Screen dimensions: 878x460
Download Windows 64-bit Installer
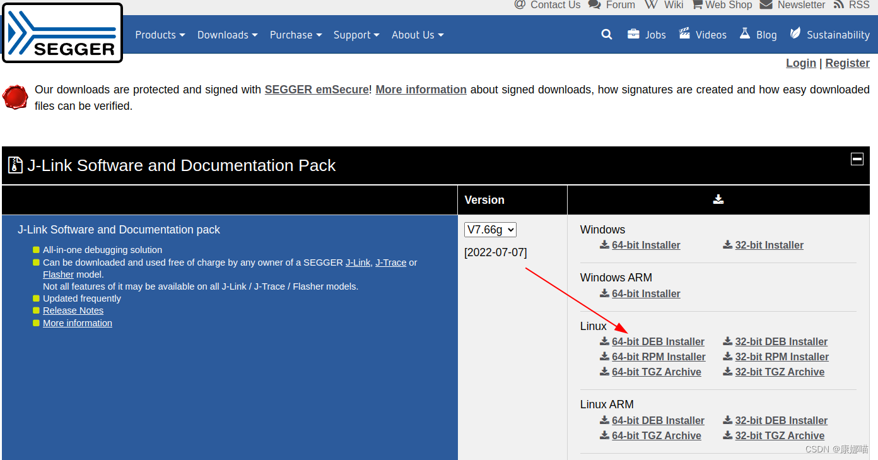click(646, 245)
